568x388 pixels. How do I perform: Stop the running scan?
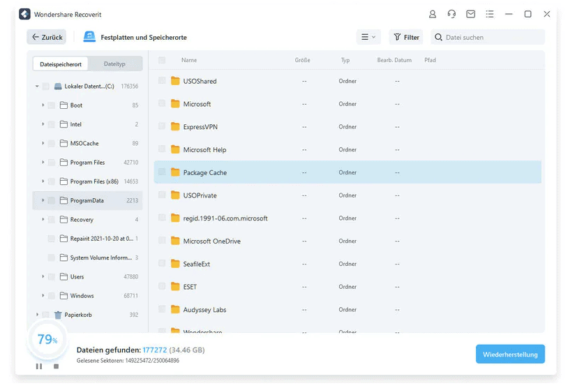[x=57, y=366]
